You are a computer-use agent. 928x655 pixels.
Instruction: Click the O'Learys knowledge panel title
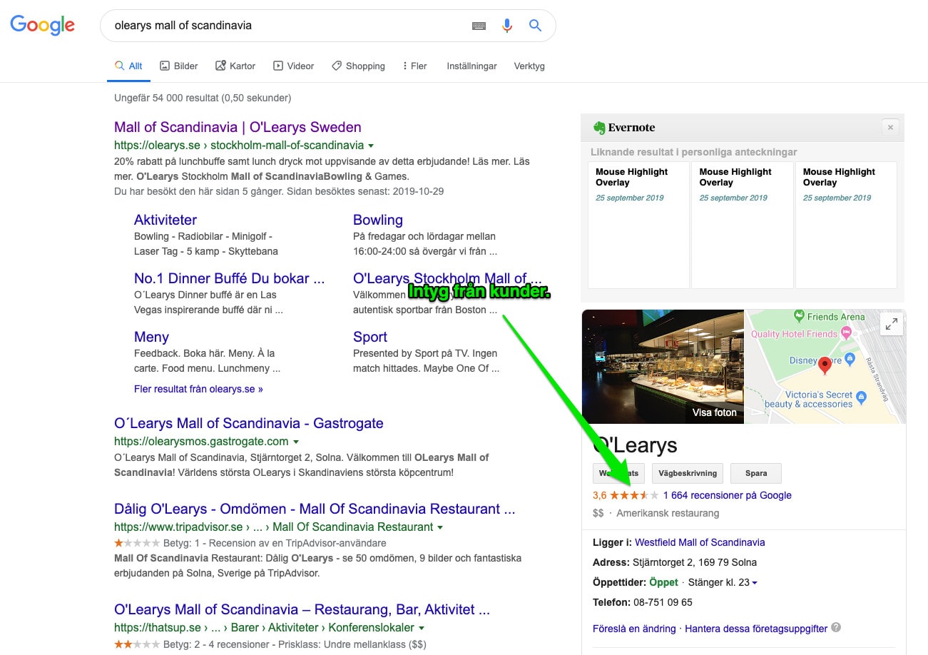point(635,445)
